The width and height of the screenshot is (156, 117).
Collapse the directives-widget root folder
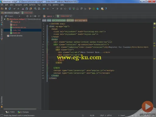(x=5, y=19)
